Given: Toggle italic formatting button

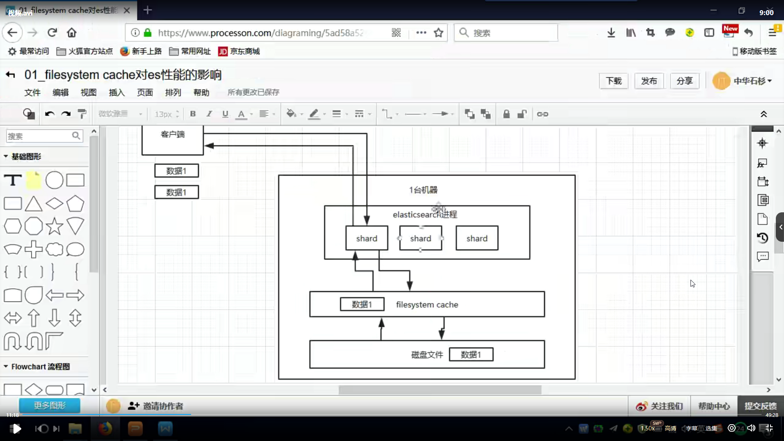Looking at the screenshot, I should pyautogui.click(x=209, y=114).
